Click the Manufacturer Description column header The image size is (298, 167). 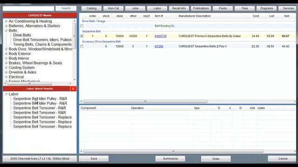click(195, 16)
